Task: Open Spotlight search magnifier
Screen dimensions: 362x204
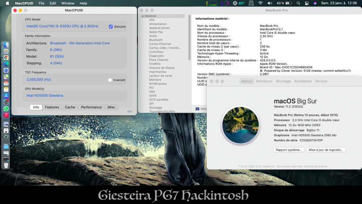Action: 298,3
